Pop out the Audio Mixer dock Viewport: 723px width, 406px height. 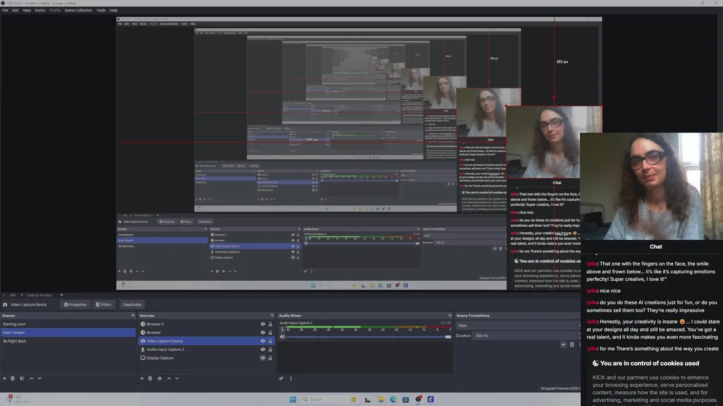pos(450,316)
